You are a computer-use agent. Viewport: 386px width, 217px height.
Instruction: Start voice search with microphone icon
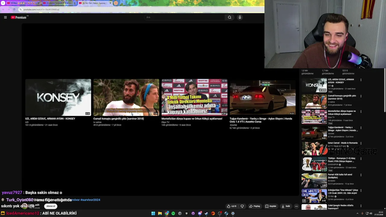(x=240, y=17)
